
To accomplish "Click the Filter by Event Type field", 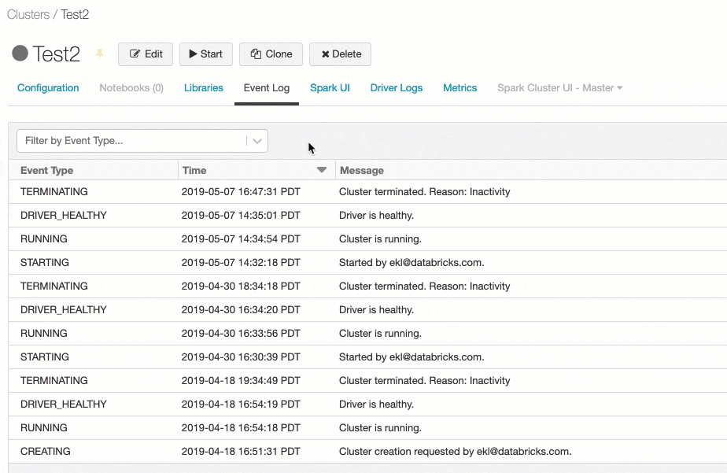I will click(x=142, y=141).
